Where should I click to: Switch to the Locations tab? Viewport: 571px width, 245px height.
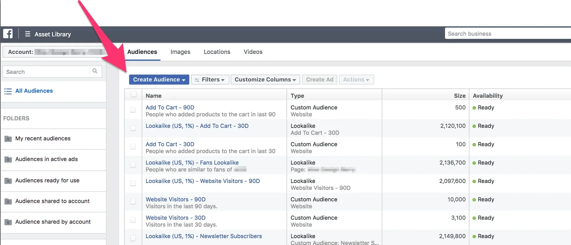click(x=217, y=52)
